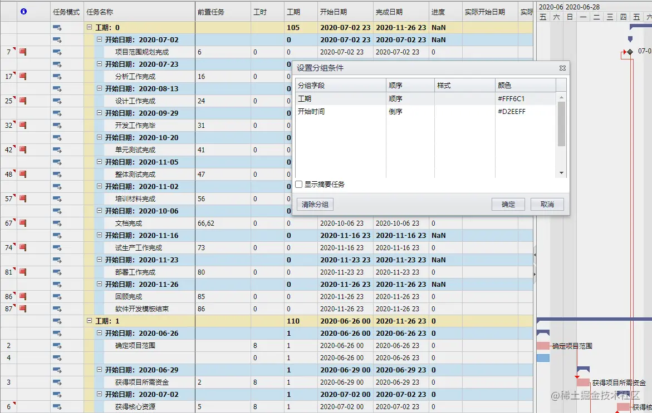
Task: Click the 前置任务 column header
Action: coord(223,12)
